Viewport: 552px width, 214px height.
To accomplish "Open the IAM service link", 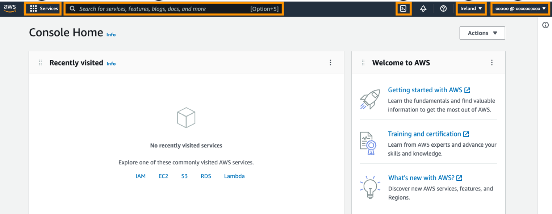I will (x=141, y=176).
